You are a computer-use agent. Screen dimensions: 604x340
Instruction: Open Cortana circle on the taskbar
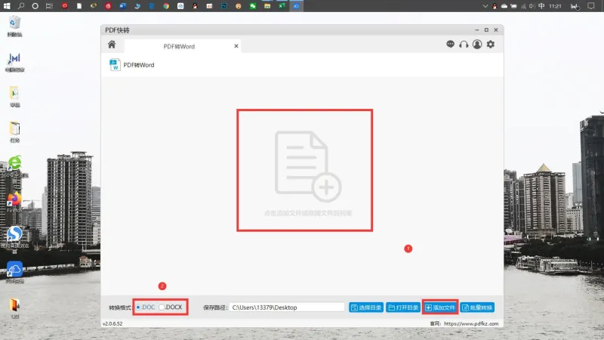[x=35, y=6]
